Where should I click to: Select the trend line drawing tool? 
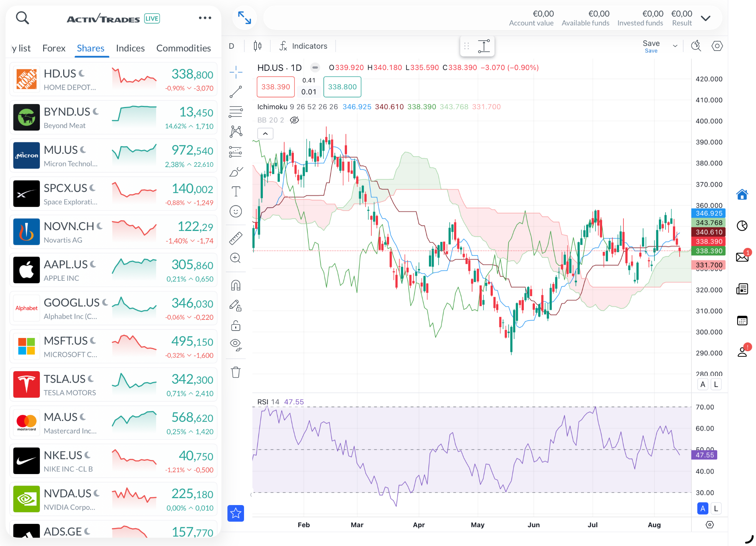point(236,92)
